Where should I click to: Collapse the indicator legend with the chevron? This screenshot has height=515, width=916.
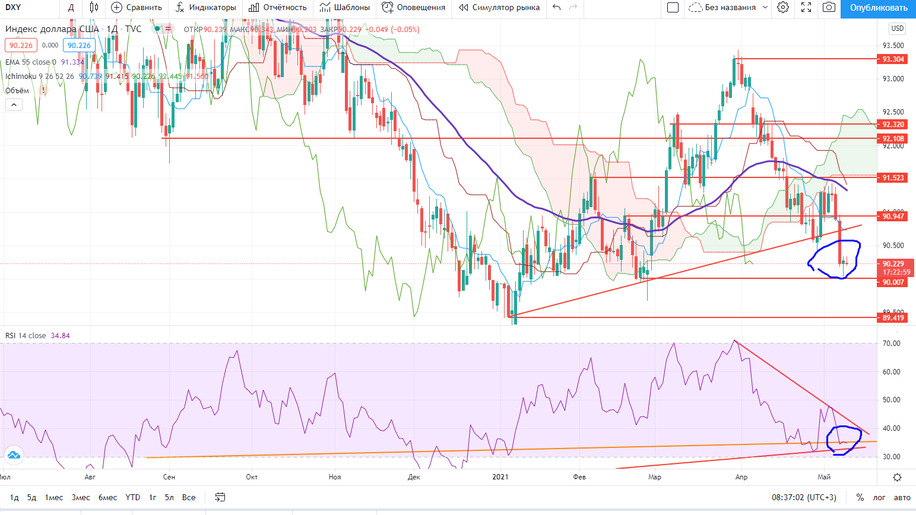[x=14, y=105]
